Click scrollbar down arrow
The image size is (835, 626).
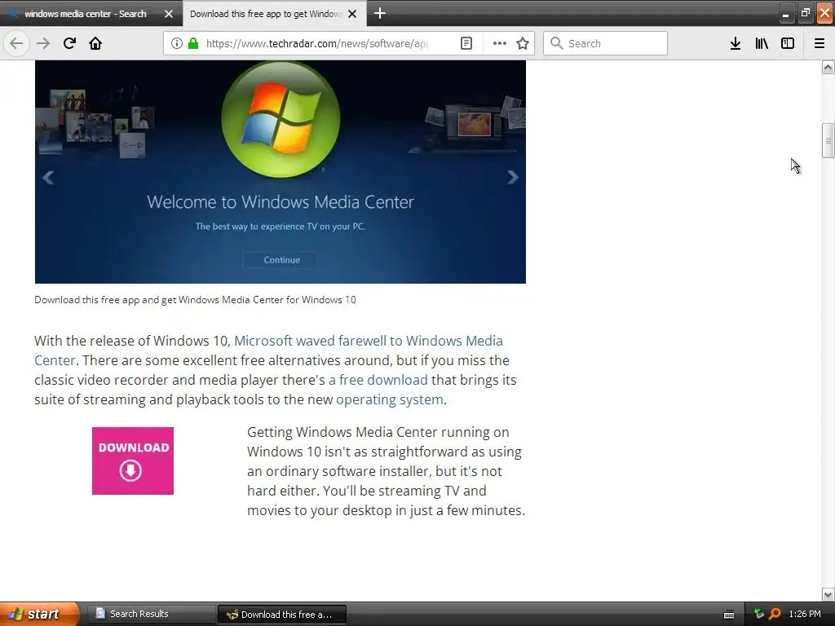(828, 594)
